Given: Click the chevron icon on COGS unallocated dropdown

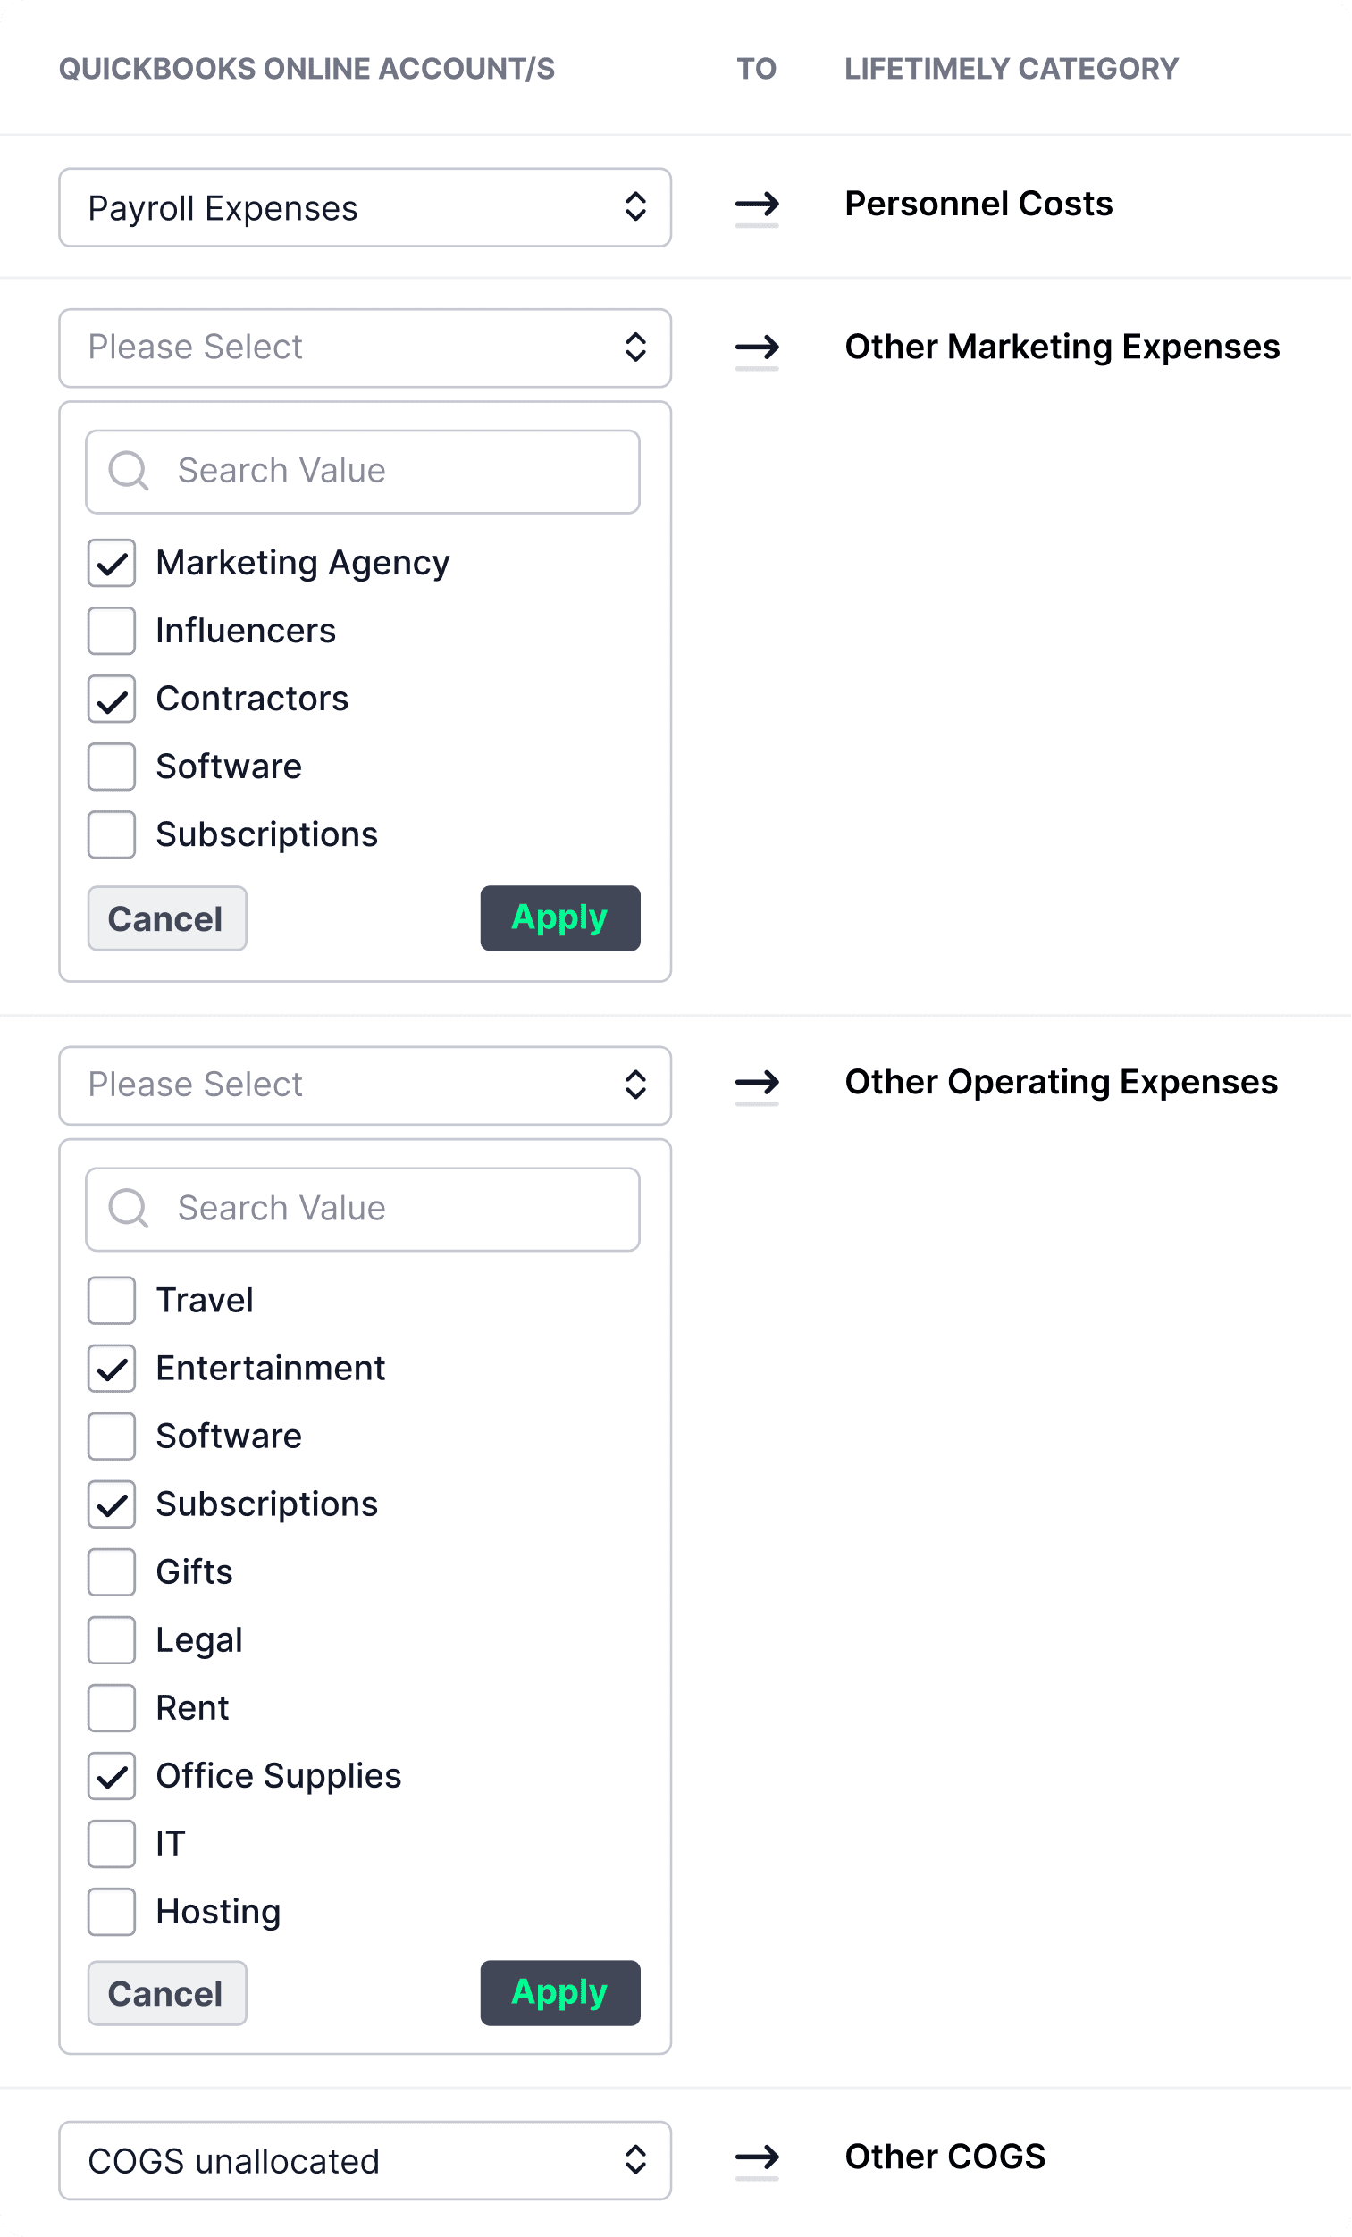Looking at the screenshot, I should tap(635, 2160).
